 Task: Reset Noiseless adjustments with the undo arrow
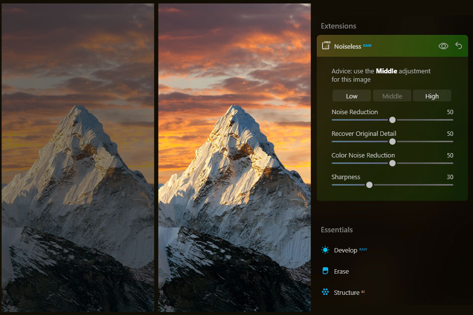[x=459, y=46]
